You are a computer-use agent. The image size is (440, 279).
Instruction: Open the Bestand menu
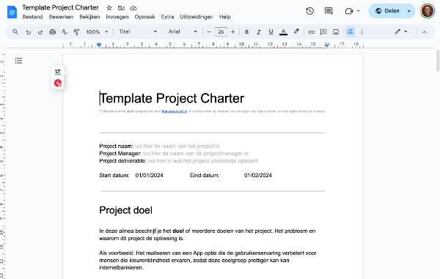(x=32, y=17)
